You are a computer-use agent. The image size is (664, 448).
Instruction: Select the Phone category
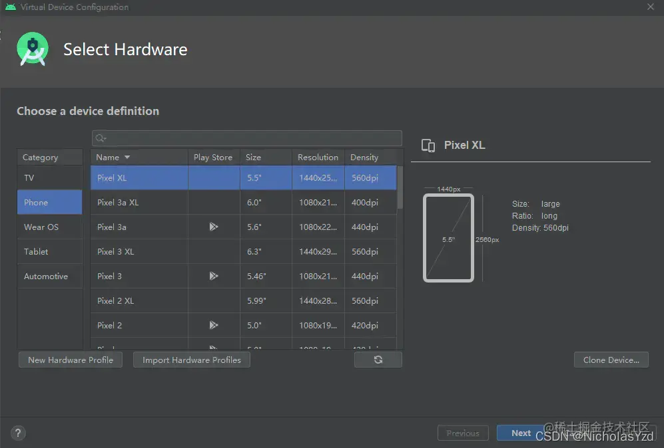[50, 202]
